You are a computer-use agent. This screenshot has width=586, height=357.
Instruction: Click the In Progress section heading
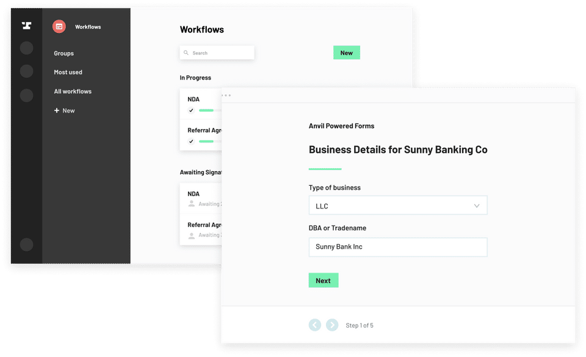(x=195, y=78)
